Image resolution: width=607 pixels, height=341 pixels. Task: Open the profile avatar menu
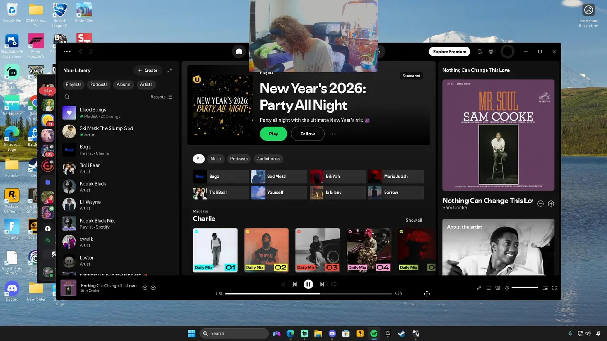(507, 52)
